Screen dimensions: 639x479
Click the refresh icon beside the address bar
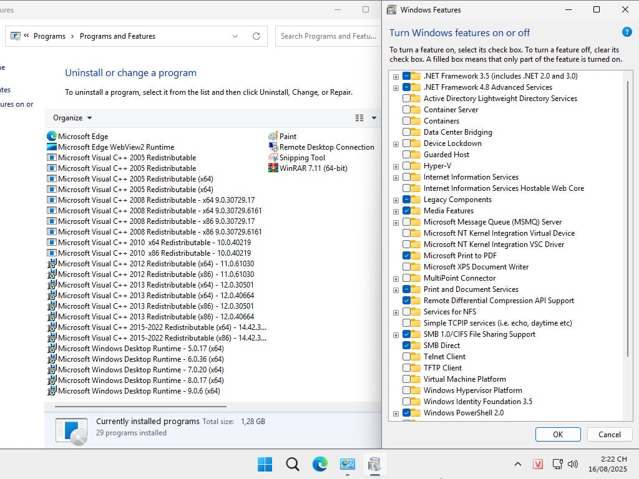coord(256,36)
